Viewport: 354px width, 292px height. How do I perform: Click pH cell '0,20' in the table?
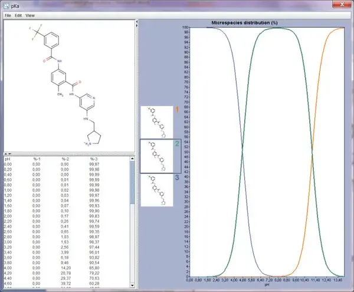coord(8,169)
